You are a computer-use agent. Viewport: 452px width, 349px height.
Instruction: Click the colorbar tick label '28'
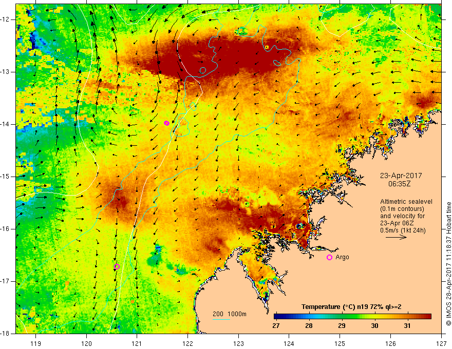pos(309,326)
